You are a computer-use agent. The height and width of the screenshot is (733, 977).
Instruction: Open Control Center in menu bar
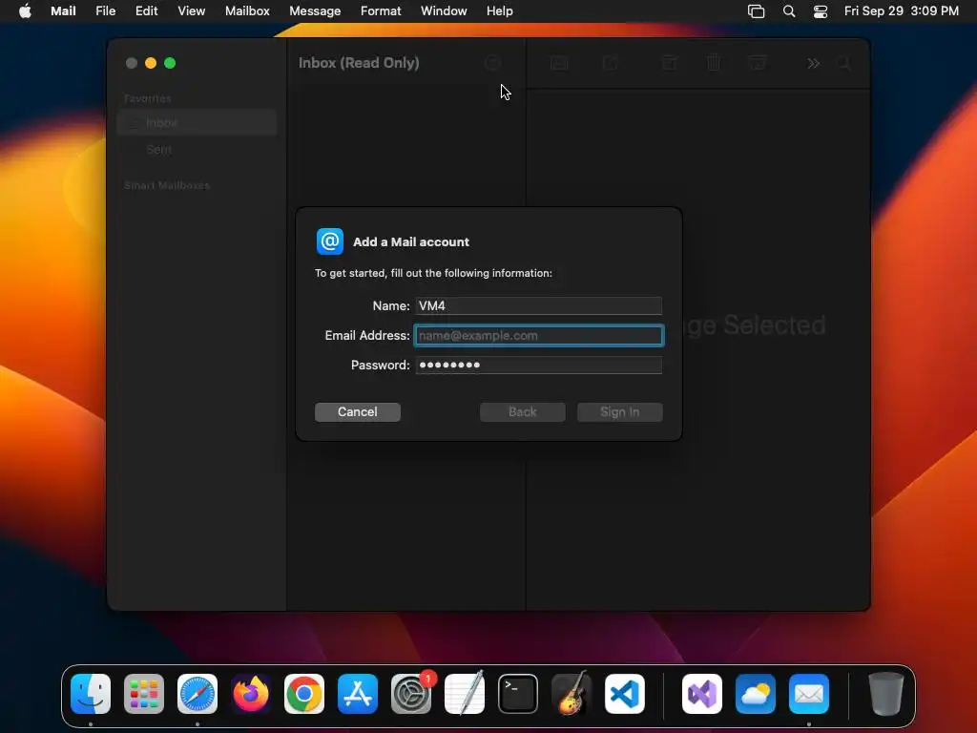tap(821, 11)
